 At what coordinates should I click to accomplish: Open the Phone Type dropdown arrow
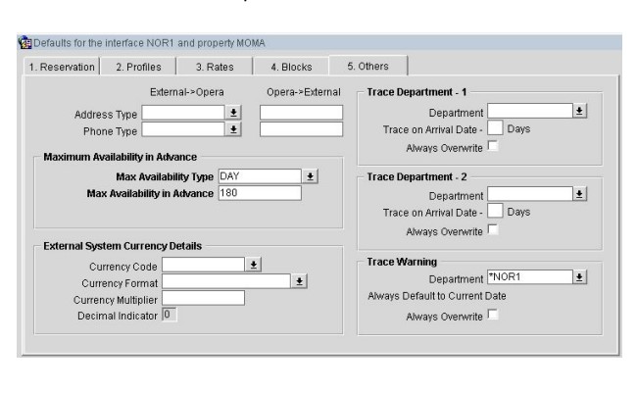pos(234,129)
